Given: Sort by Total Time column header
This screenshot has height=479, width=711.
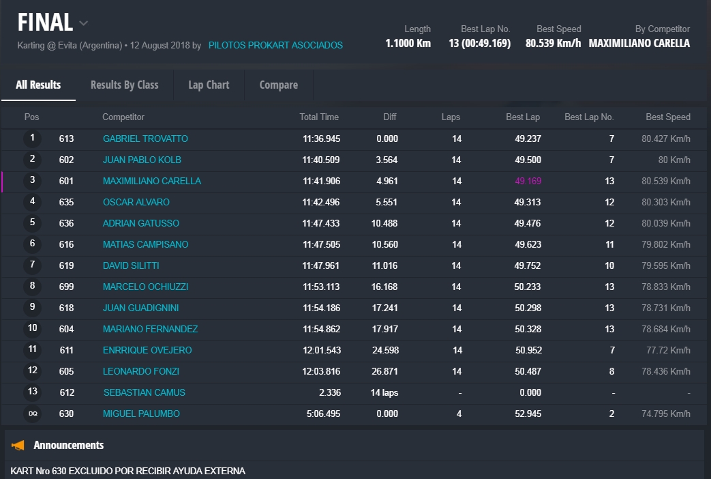Looking at the screenshot, I should point(318,117).
